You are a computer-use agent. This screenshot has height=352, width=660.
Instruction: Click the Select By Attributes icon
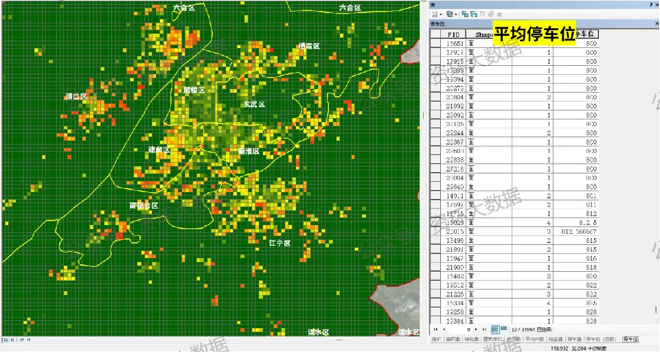click(465, 14)
